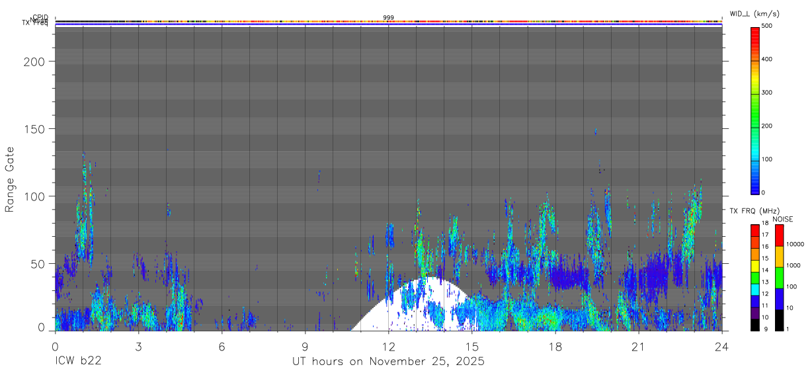Click the green NOISE swatch between 100 and 1000
This screenshot has width=812, height=375.
click(x=779, y=278)
